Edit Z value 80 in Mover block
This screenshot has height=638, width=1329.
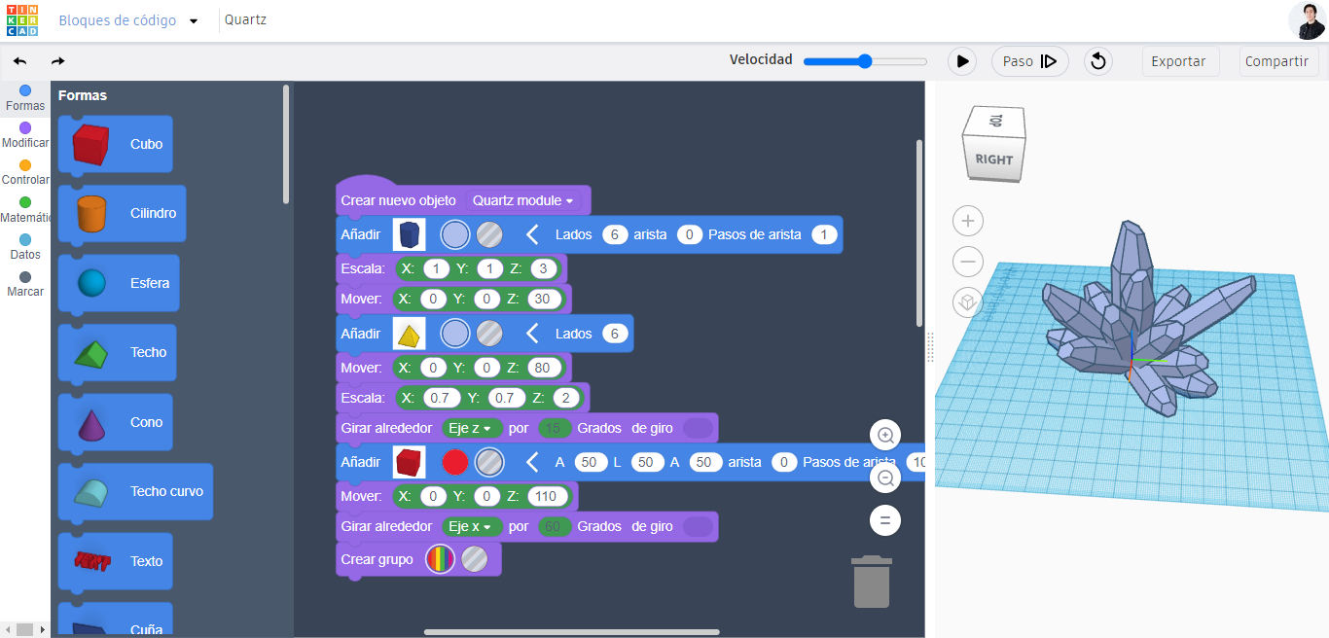coord(545,368)
